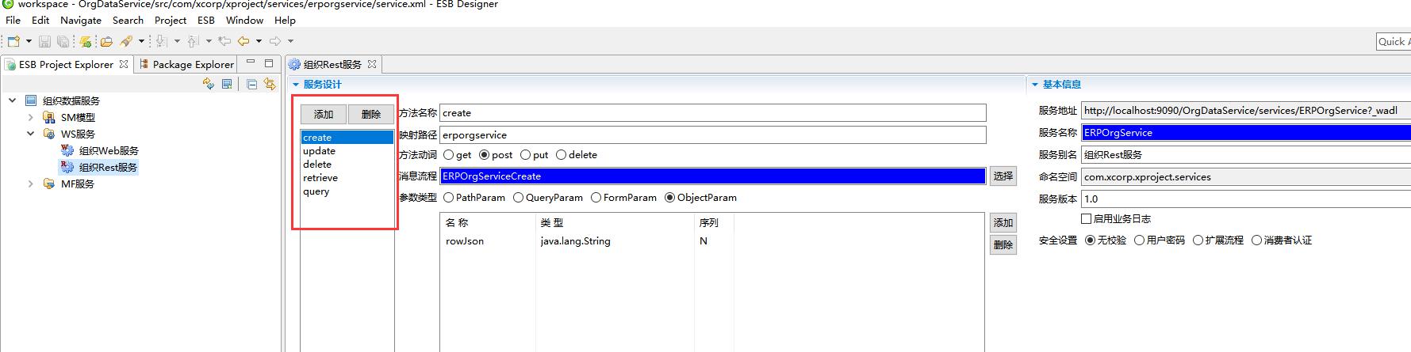Click the Back navigation yellow arrow
1411x352 pixels.
[243, 41]
